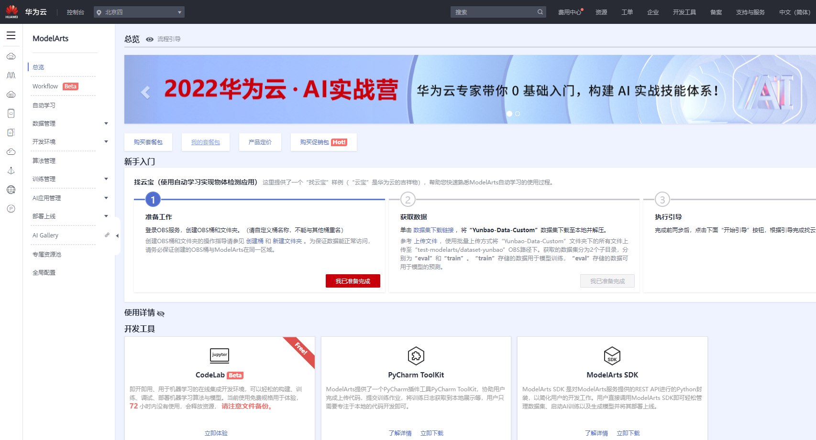
Task: Open 资源 in the top bar
Action: pyautogui.click(x=601, y=12)
